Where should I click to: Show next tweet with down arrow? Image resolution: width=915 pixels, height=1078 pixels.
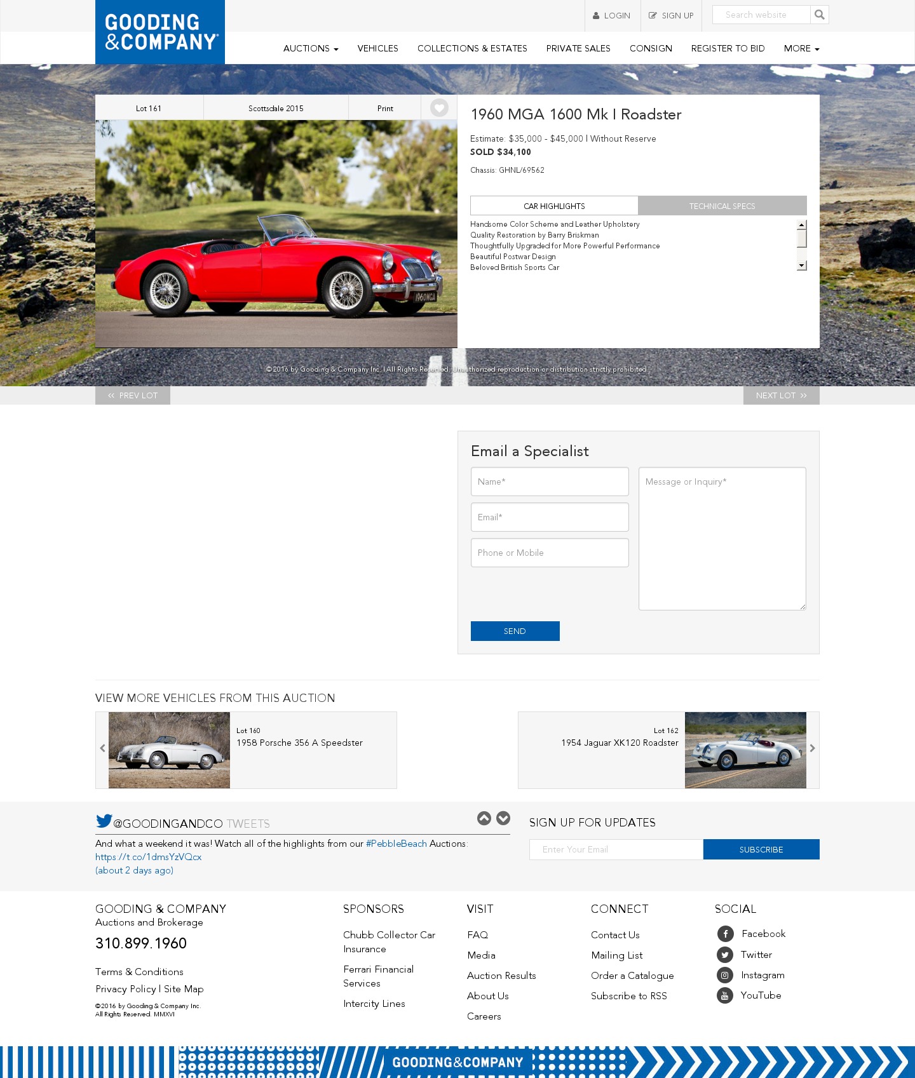tap(503, 818)
